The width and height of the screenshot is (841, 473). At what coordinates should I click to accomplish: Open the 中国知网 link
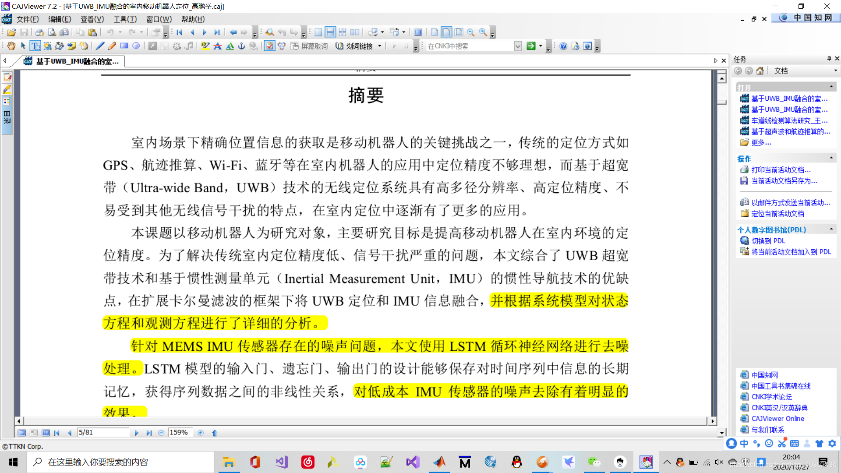[765, 375]
